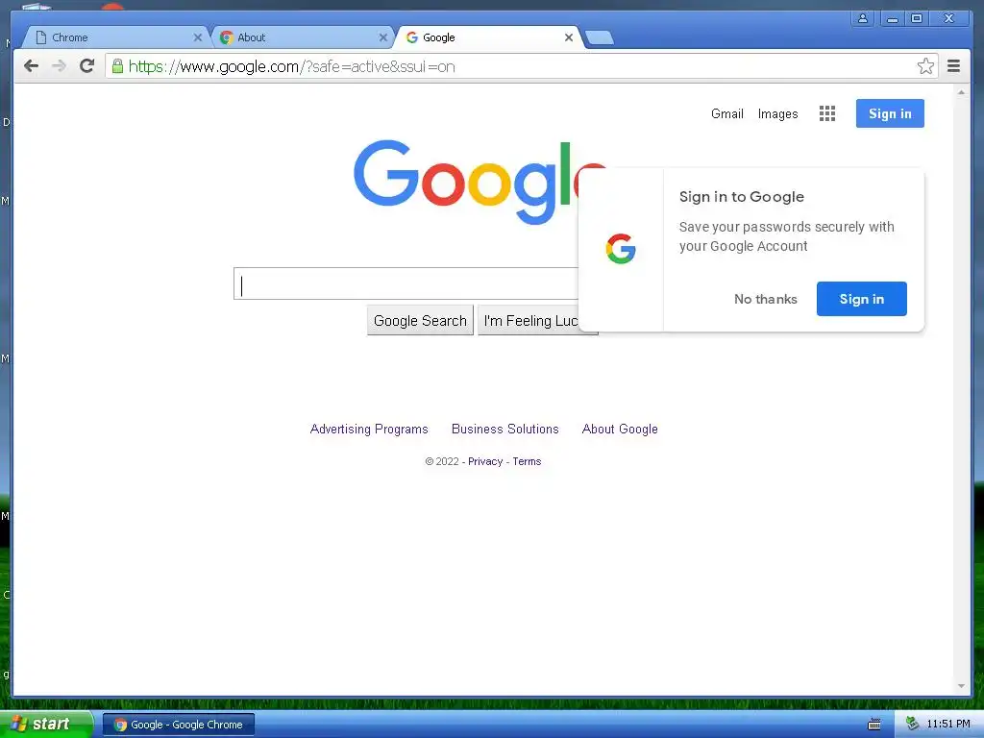The width and height of the screenshot is (984, 738).
Task: Click the address bar URL
Action: click(292, 66)
